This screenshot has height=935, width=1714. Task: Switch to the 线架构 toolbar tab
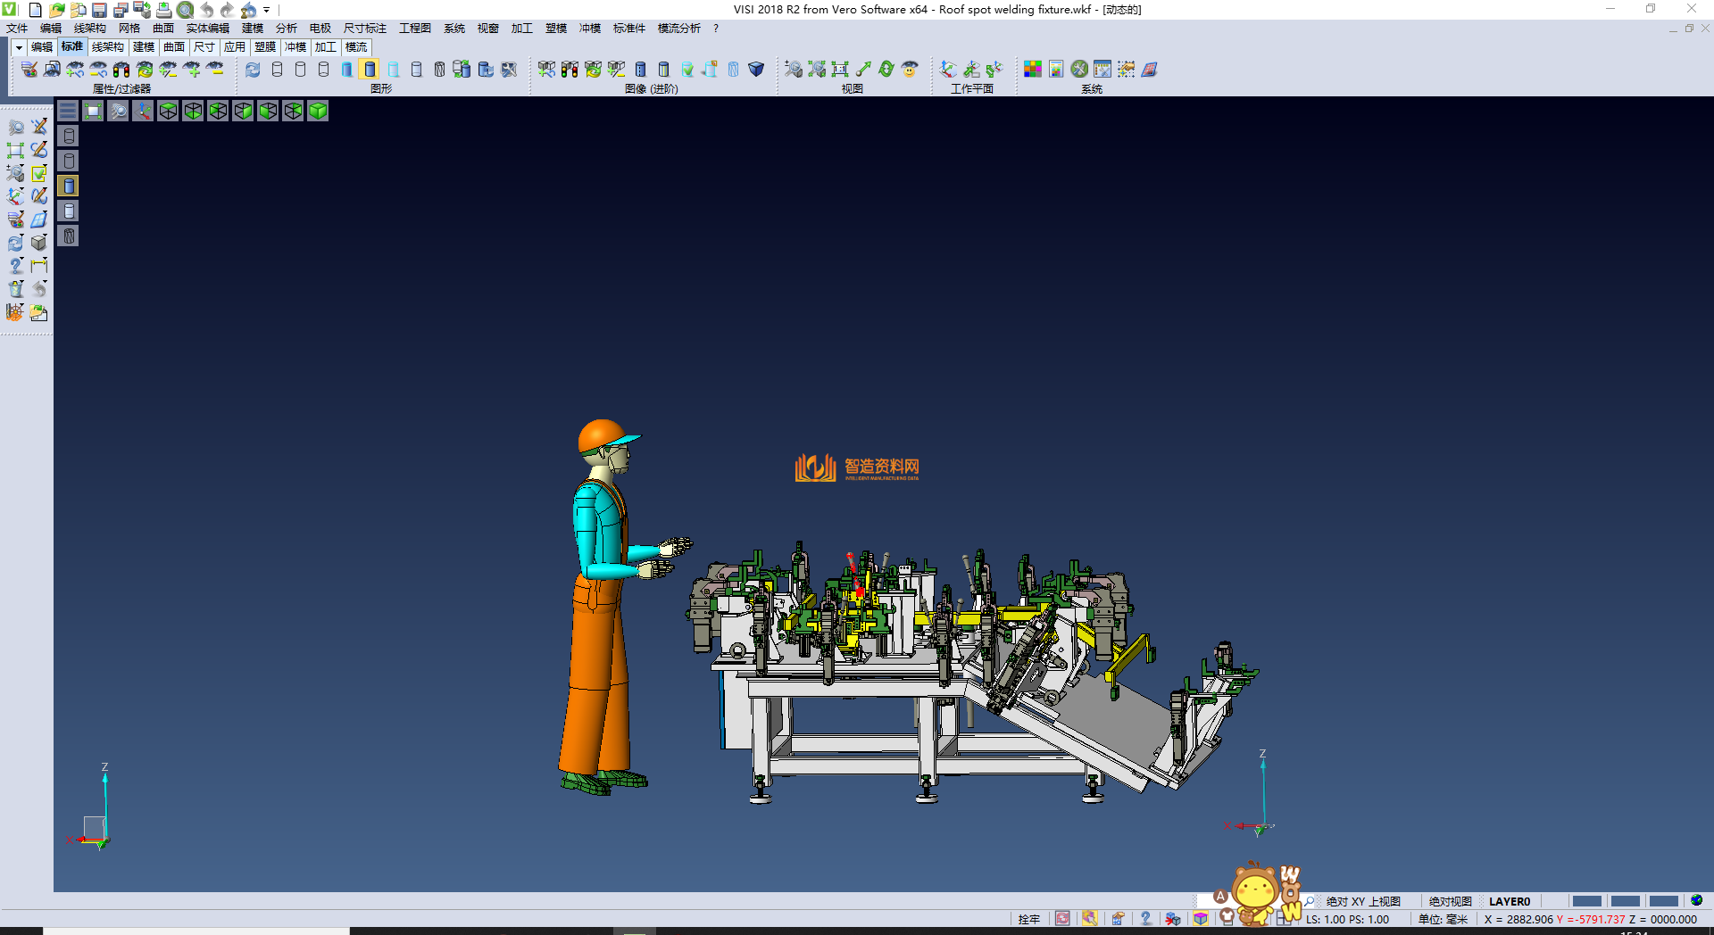[x=107, y=47]
